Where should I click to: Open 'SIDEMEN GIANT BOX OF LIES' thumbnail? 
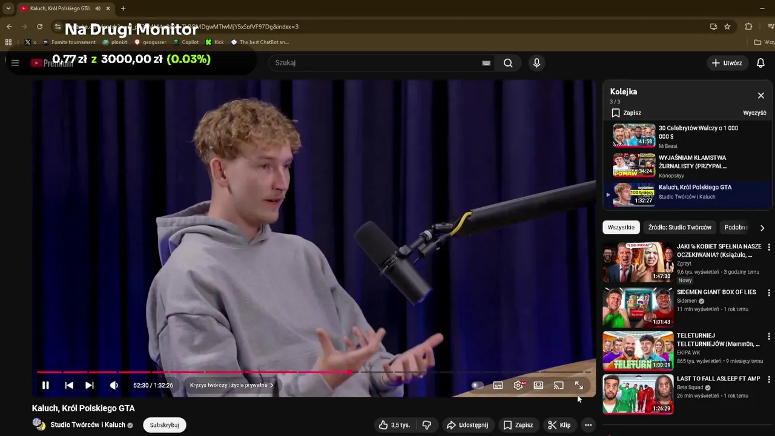(638, 308)
